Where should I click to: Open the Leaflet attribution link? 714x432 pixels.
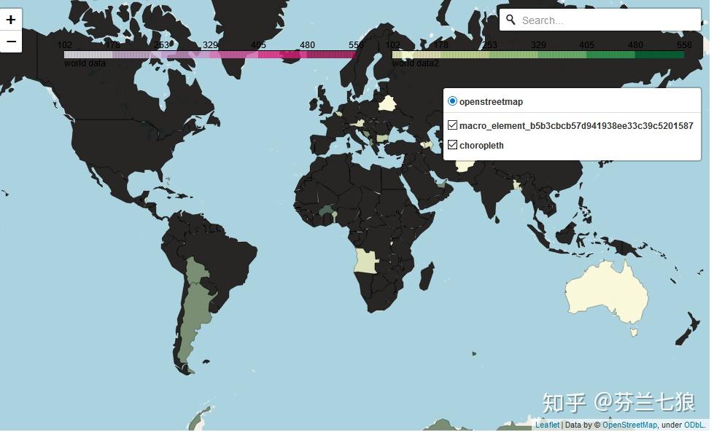[x=547, y=425]
